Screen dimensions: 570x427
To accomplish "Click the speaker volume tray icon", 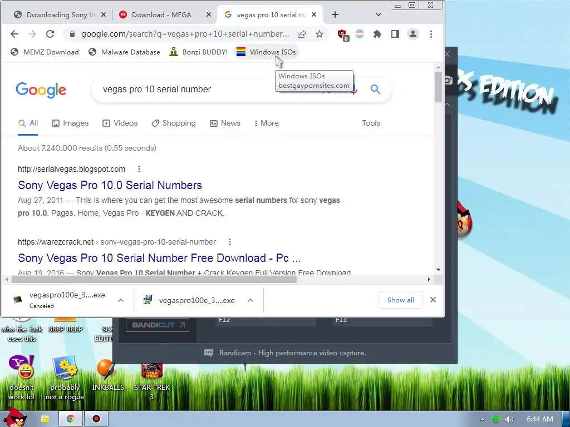I will 509,419.
